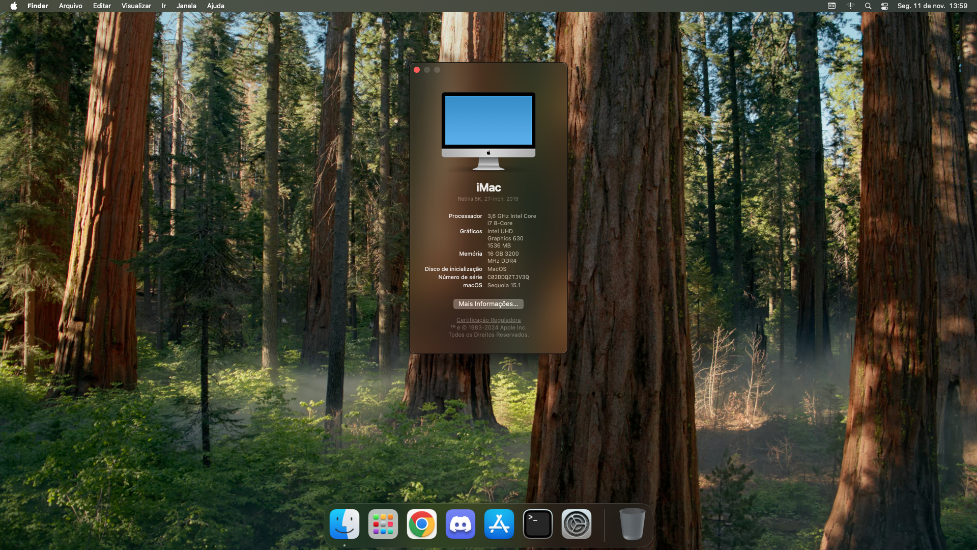Open the App Store icon

click(499, 524)
